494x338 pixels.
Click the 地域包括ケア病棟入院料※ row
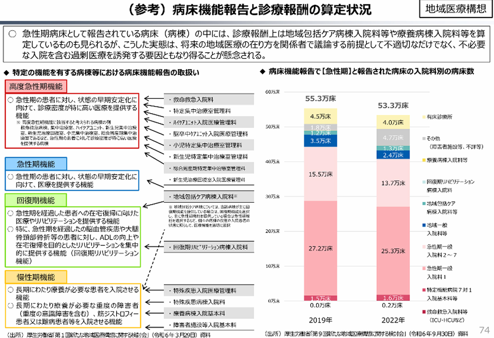coord(209,197)
